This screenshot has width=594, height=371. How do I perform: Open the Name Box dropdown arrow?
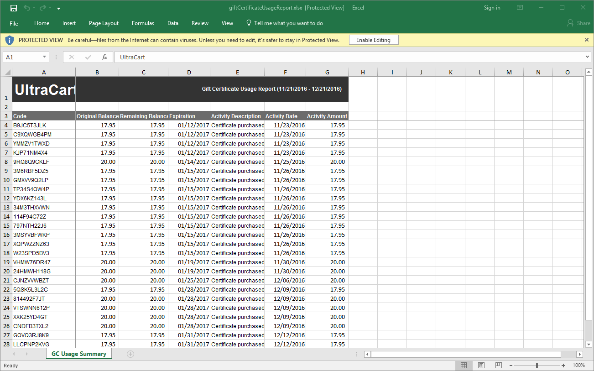click(44, 57)
